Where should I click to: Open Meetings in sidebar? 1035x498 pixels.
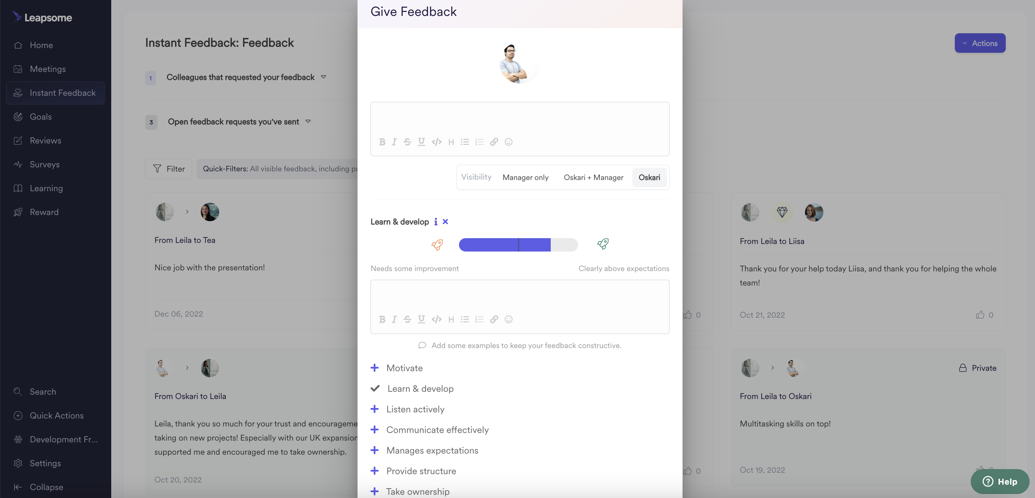(56, 69)
